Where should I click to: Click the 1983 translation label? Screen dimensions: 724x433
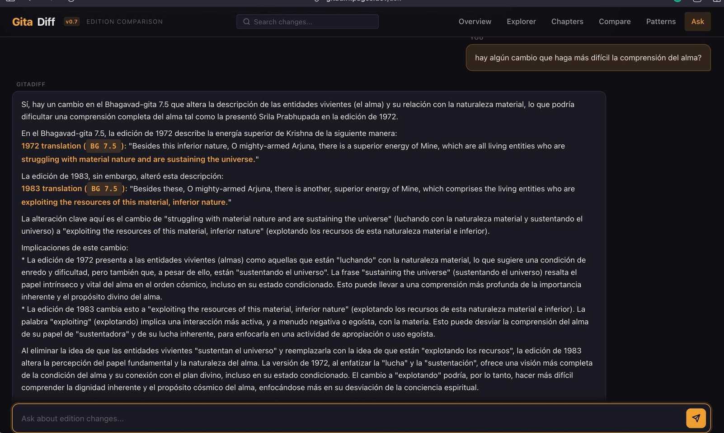click(51, 189)
